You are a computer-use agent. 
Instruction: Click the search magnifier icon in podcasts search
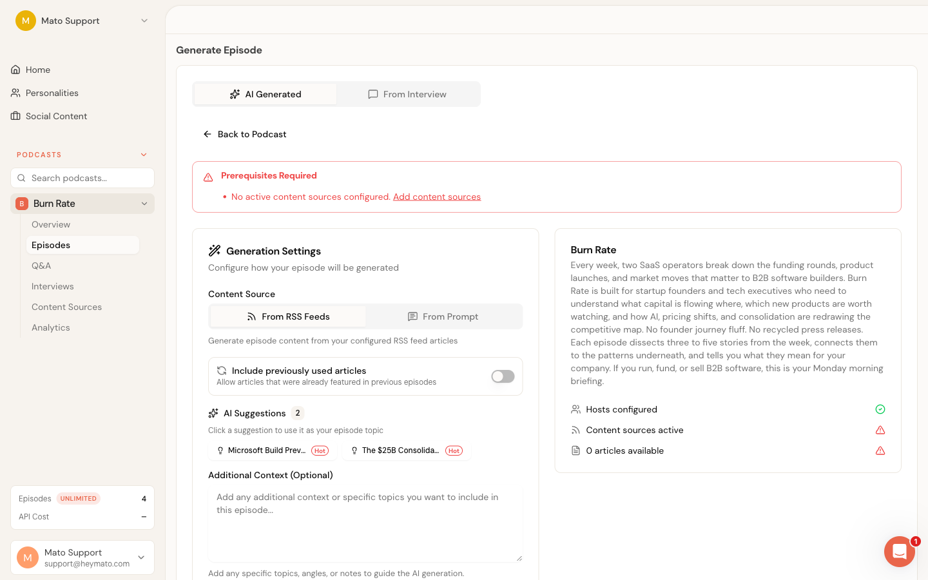22,178
